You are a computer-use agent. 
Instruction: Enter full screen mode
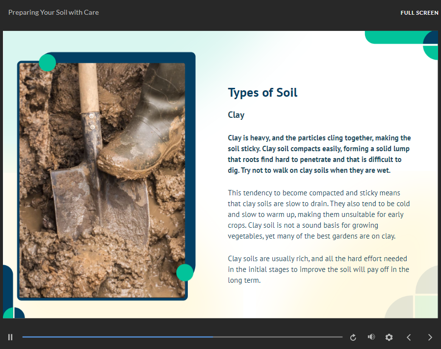[419, 13]
